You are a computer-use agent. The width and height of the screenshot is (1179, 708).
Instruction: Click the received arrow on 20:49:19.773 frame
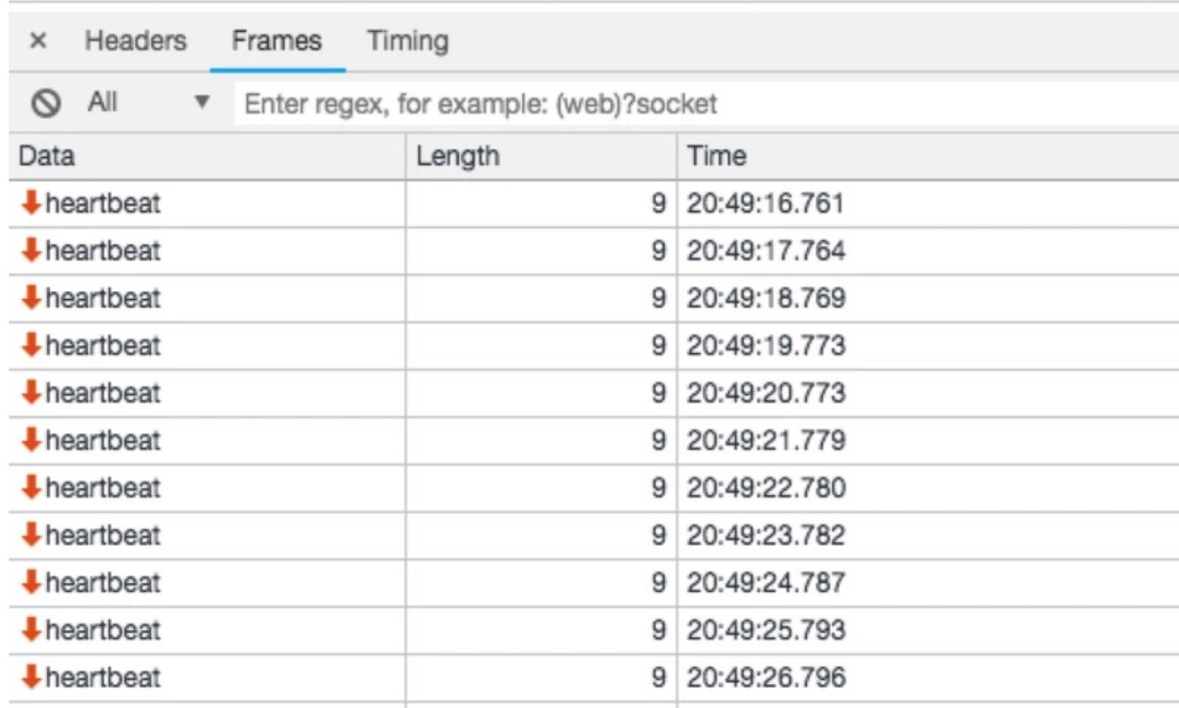coord(31,345)
